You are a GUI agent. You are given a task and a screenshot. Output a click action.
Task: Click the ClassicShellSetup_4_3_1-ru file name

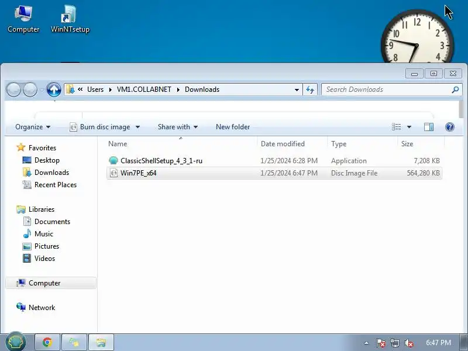(161, 161)
